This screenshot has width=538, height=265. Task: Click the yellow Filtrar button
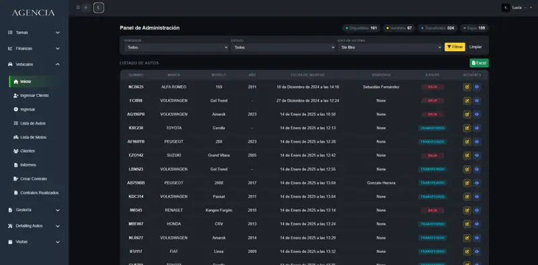pyautogui.click(x=455, y=47)
